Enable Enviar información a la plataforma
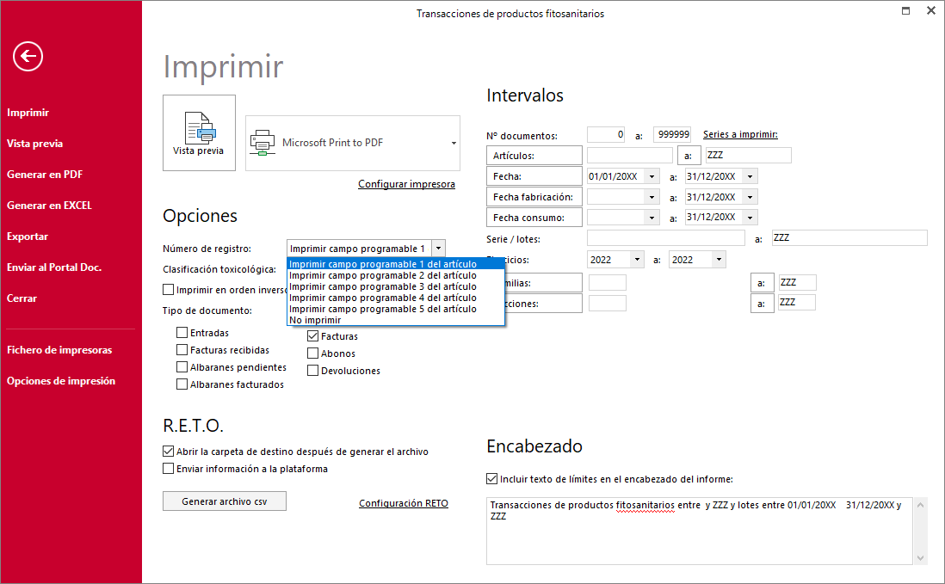Screen dimensions: 945x584 point(168,469)
